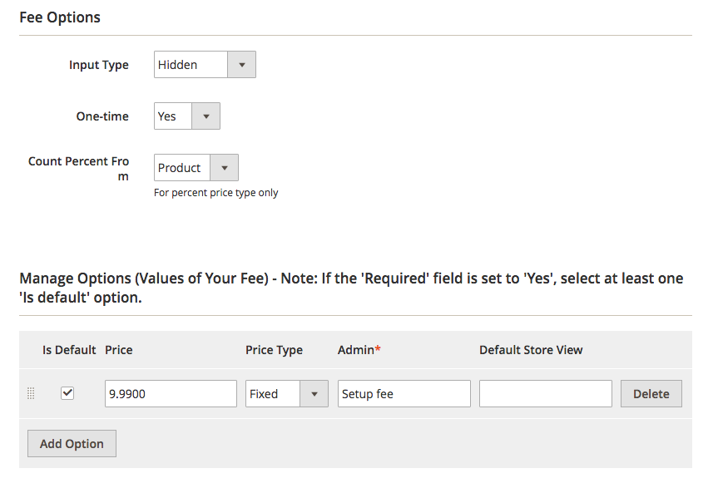Click the Default Store View column header
Viewport: 718px width, 478px height.
(531, 350)
